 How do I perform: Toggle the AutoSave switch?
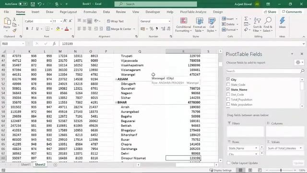[x=23, y=4]
